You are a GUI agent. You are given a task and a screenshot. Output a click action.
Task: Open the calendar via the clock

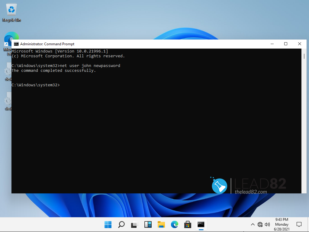282,224
